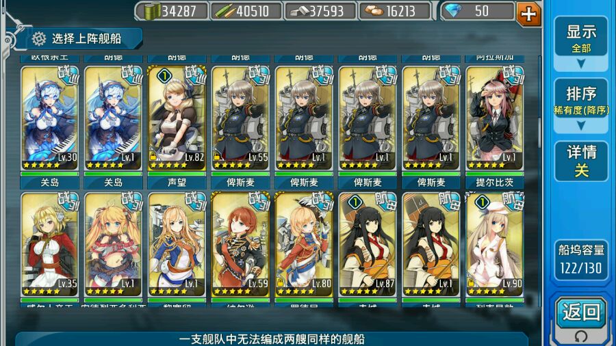Open the 排序 稀有度 sort dropdown
Image resolution: width=616 pixels, height=346 pixels.
coord(581,105)
